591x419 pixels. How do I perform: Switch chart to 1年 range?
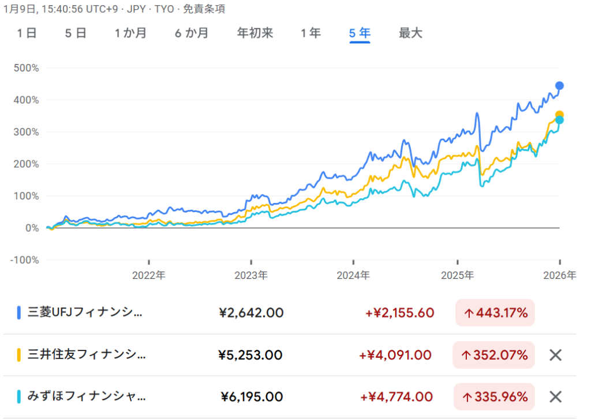[x=311, y=33]
